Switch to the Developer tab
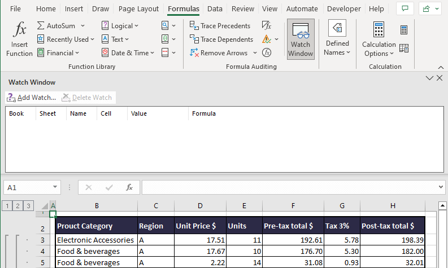 [343, 9]
